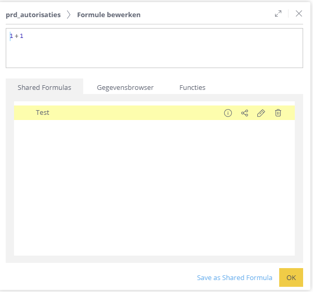
Task: Click the Formule bewerken dialog title
Action: 109,15
